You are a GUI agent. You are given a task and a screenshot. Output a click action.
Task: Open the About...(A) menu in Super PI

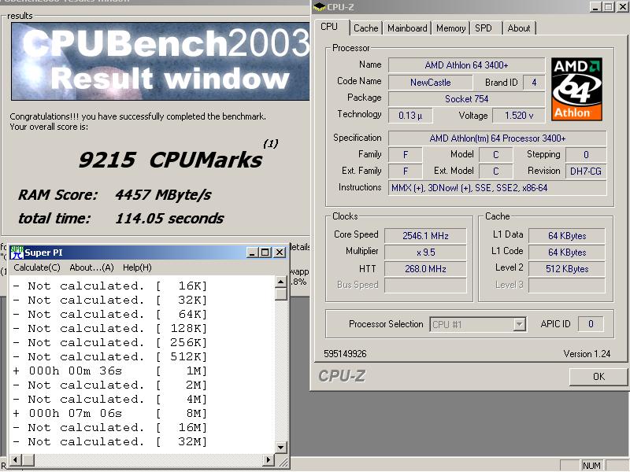pos(91,267)
